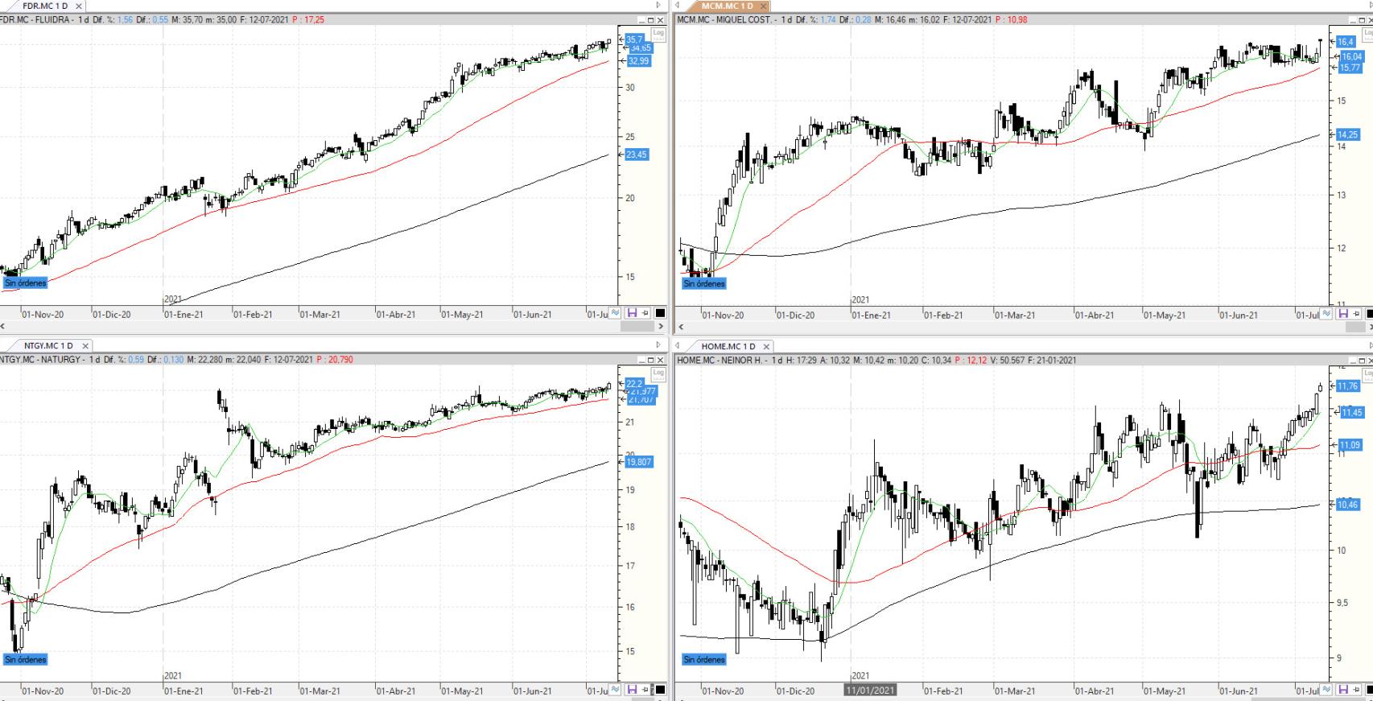Click the save icon under the Fluidra chart
Screen dimensions: 1373x701
[x=631, y=313]
